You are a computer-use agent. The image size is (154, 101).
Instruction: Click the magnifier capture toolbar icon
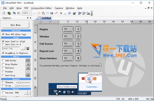click(x=43, y=13)
